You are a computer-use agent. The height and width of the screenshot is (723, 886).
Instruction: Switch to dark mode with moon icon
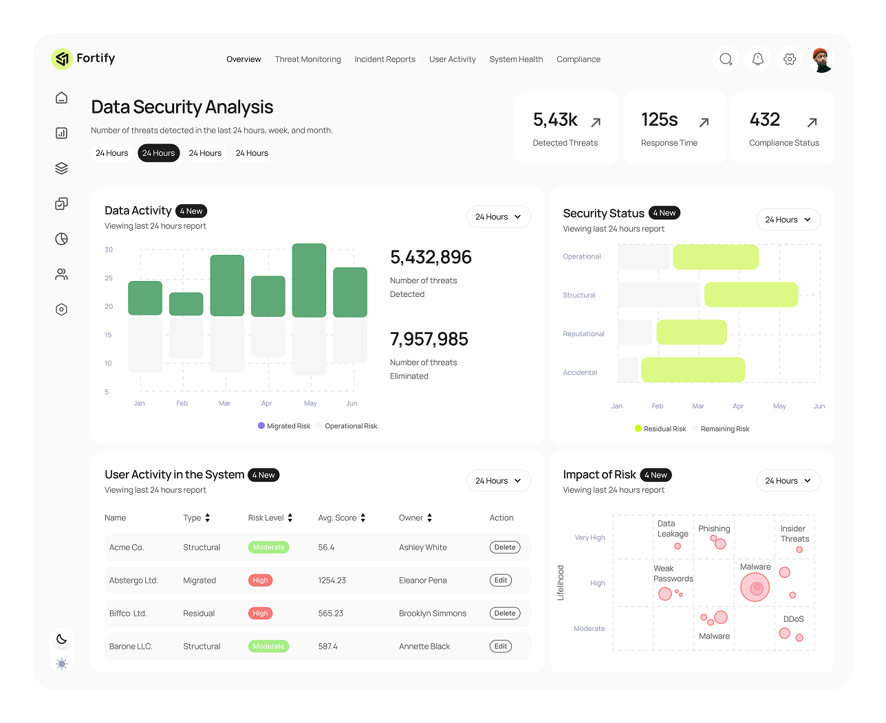coord(61,639)
